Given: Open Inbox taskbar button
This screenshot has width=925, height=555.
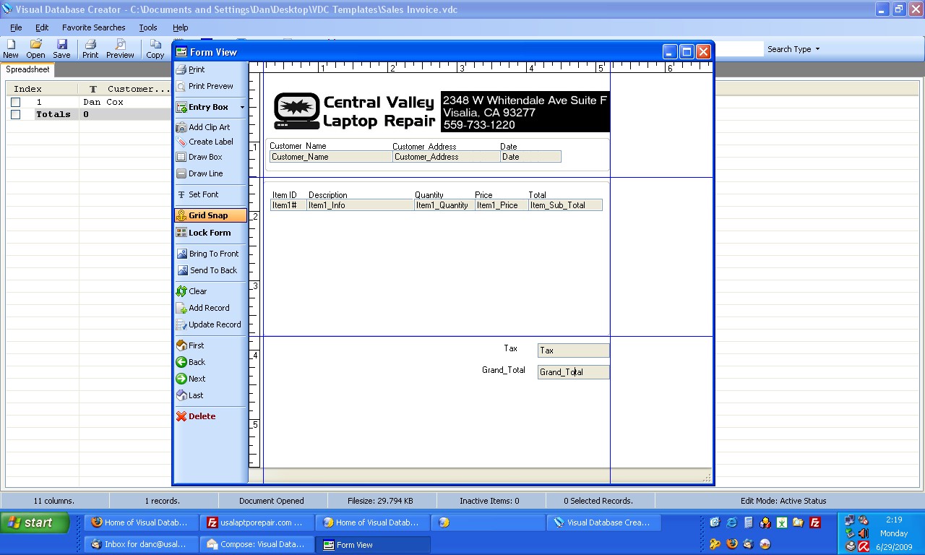Looking at the screenshot, I should point(142,544).
